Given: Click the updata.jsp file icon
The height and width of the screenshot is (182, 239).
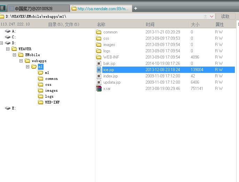Looking at the screenshot, I should [99, 82].
